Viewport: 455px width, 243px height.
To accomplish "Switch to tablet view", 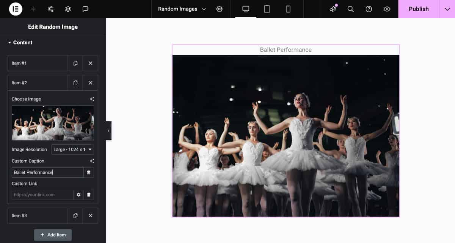I will click(x=267, y=9).
